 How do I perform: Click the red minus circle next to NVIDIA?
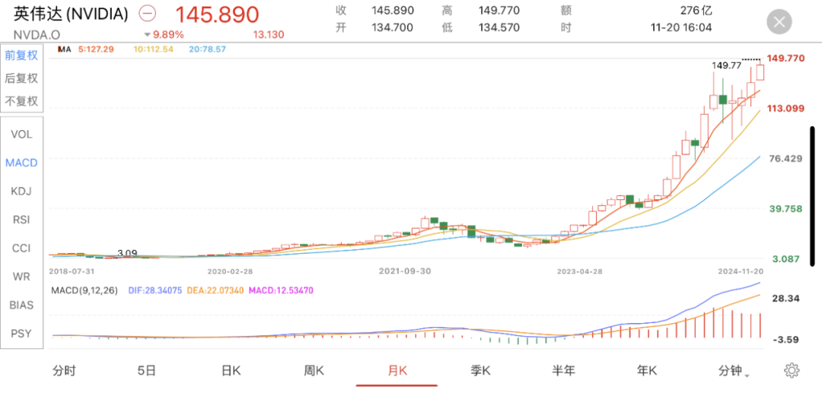tap(148, 14)
